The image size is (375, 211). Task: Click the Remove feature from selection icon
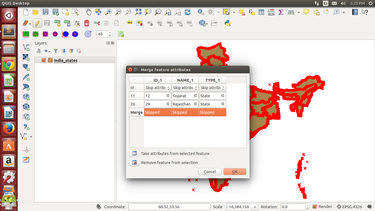coord(134,162)
